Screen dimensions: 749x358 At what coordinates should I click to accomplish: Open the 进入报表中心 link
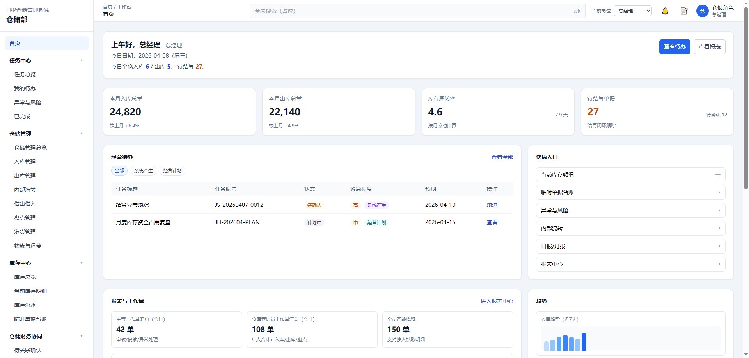497,301
